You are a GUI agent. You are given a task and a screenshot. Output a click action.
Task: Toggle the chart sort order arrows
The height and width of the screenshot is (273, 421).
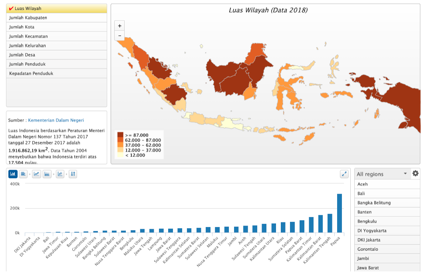click(73, 174)
